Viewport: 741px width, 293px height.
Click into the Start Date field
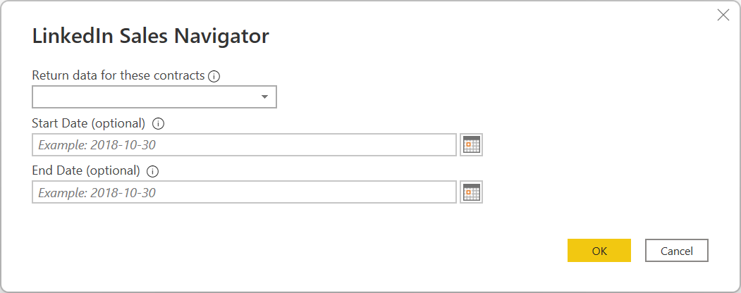pos(282,145)
